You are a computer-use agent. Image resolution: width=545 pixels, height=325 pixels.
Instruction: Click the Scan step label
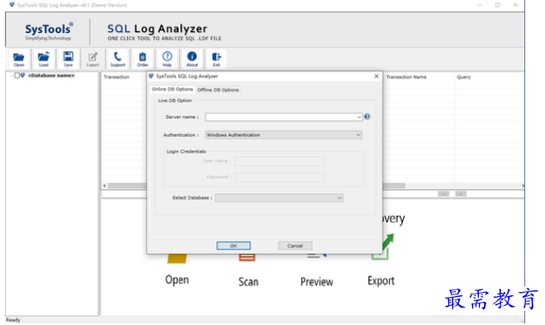pyautogui.click(x=249, y=281)
